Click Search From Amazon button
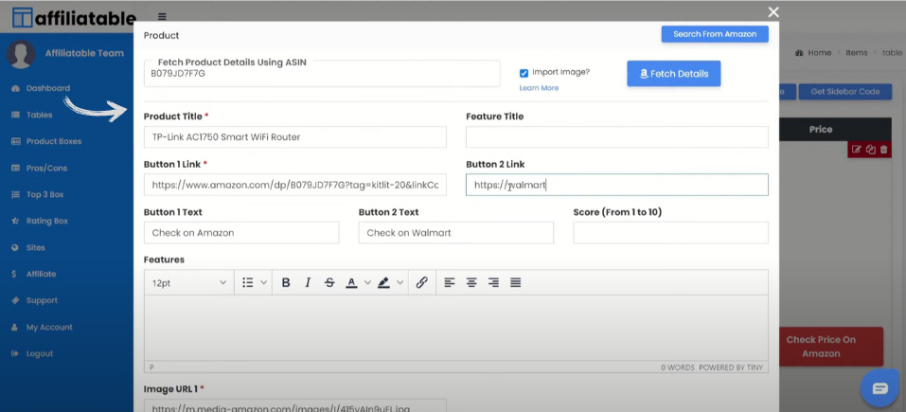The width and height of the screenshot is (906, 412). (x=715, y=34)
